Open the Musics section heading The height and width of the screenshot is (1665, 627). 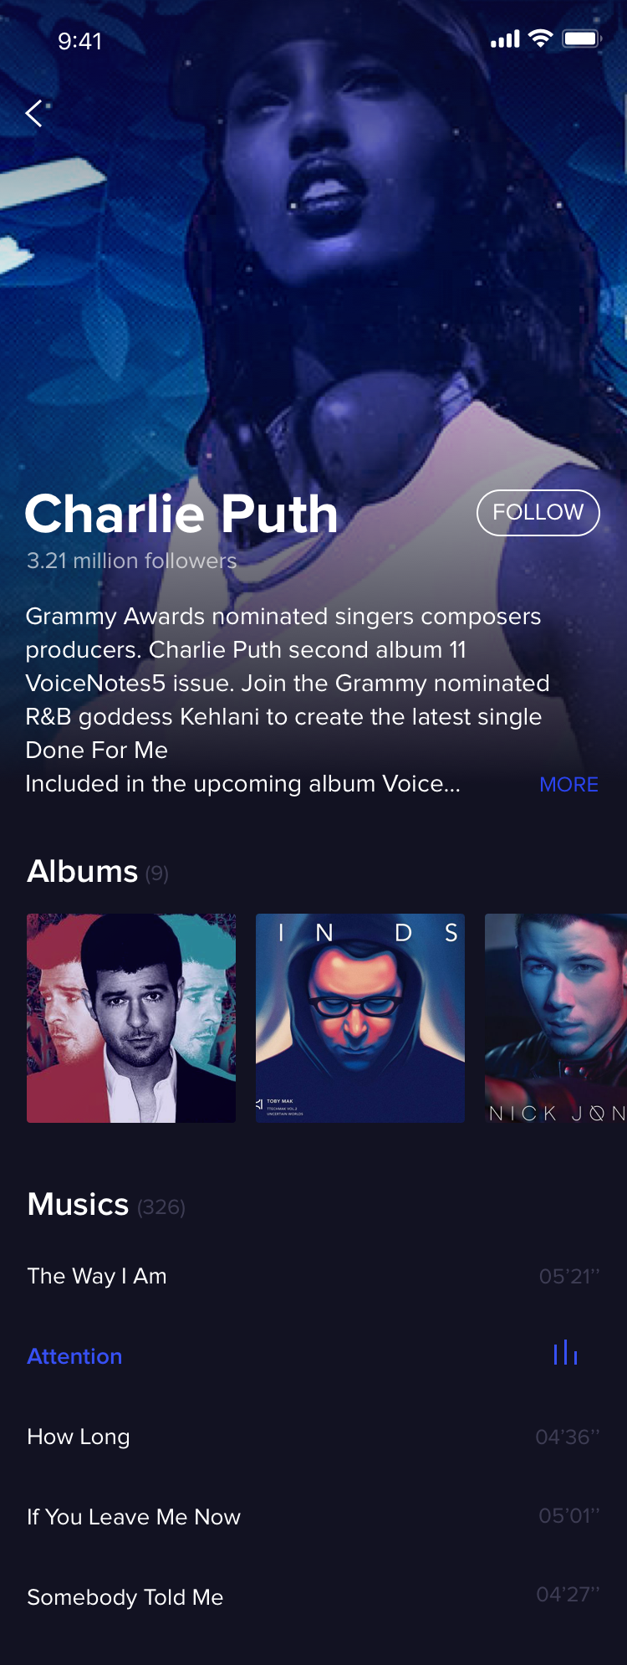click(x=78, y=1204)
